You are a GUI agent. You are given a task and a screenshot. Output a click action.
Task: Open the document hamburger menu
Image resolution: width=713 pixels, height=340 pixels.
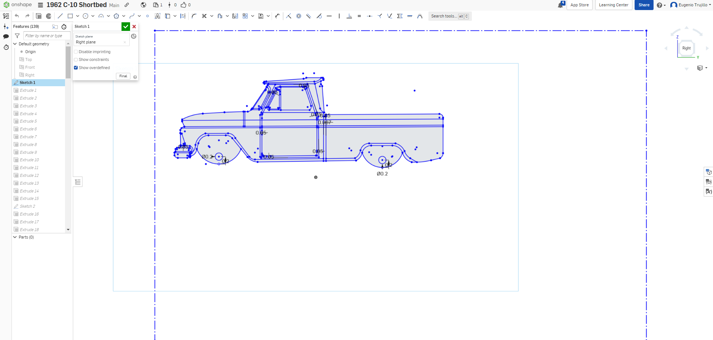40,5
